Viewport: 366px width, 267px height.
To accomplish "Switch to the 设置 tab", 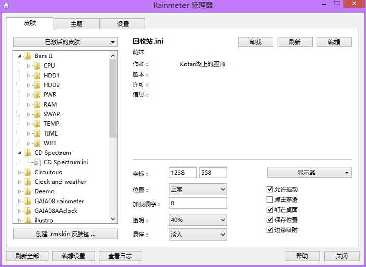I will 123,24.
